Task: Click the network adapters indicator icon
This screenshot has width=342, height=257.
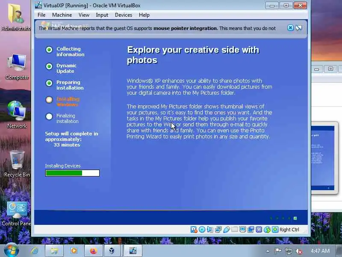Action: pyautogui.click(x=218, y=230)
